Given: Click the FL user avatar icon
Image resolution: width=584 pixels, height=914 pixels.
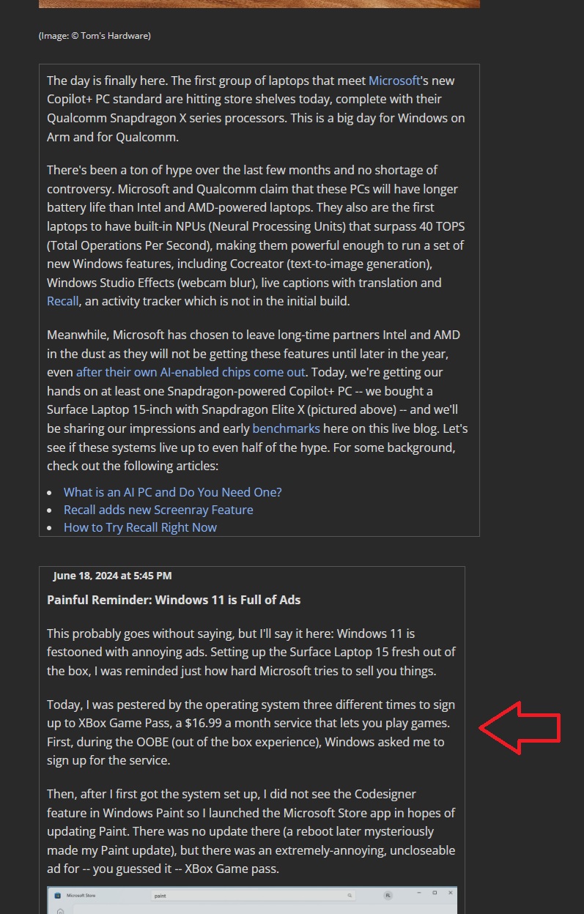Looking at the screenshot, I should point(388,895).
